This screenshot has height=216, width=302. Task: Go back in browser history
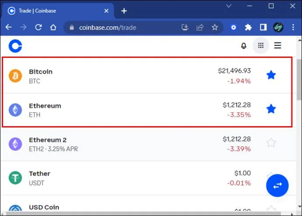pos(8,27)
